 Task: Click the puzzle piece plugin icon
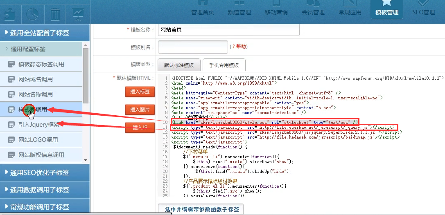coord(10,14)
